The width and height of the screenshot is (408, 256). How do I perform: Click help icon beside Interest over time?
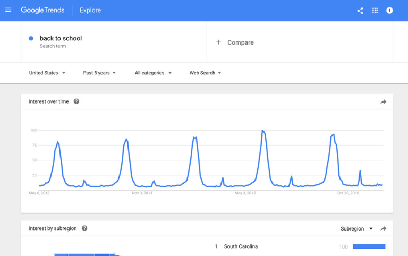tap(76, 101)
